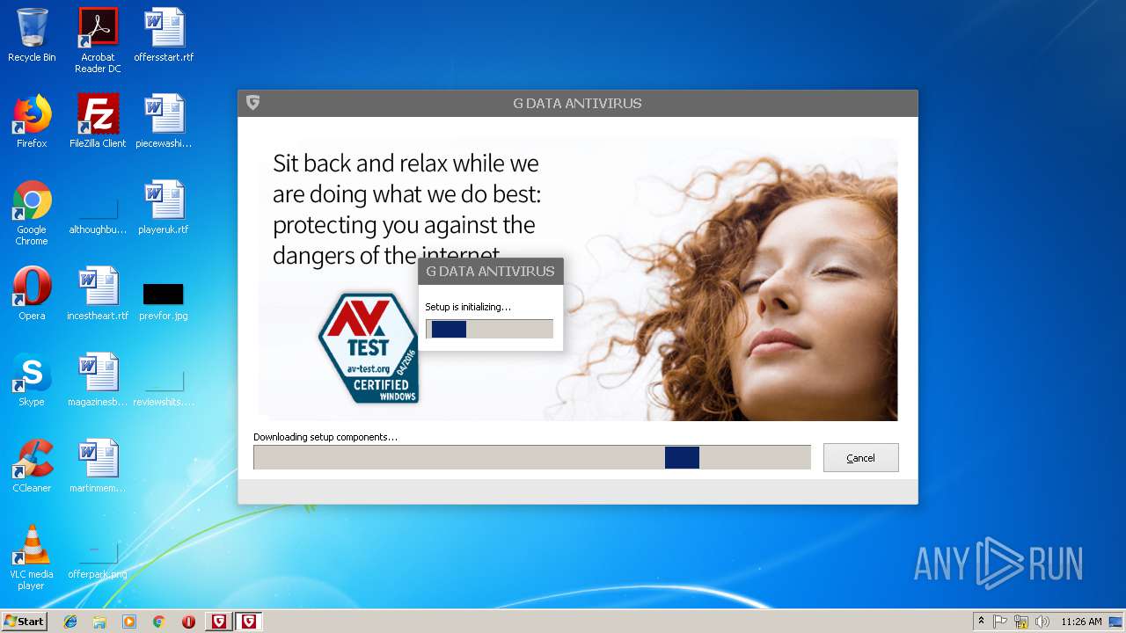This screenshot has height=633, width=1126.
Task: Click the G DATA shield logo in title bar
Action: (252, 103)
